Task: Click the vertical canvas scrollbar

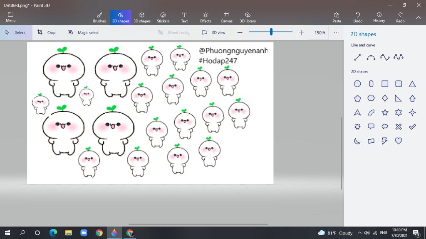Action: coord(341,154)
